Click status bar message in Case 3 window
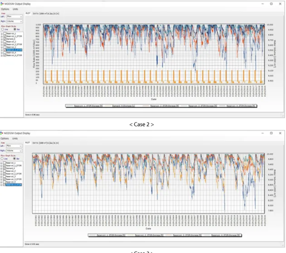Viewport: 286px width, 253px height. tap(32, 244)
